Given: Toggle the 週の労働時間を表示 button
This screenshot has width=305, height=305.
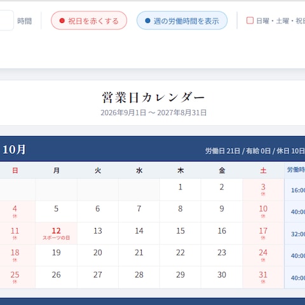Looking at the screenshot, I should coord(182,20).
